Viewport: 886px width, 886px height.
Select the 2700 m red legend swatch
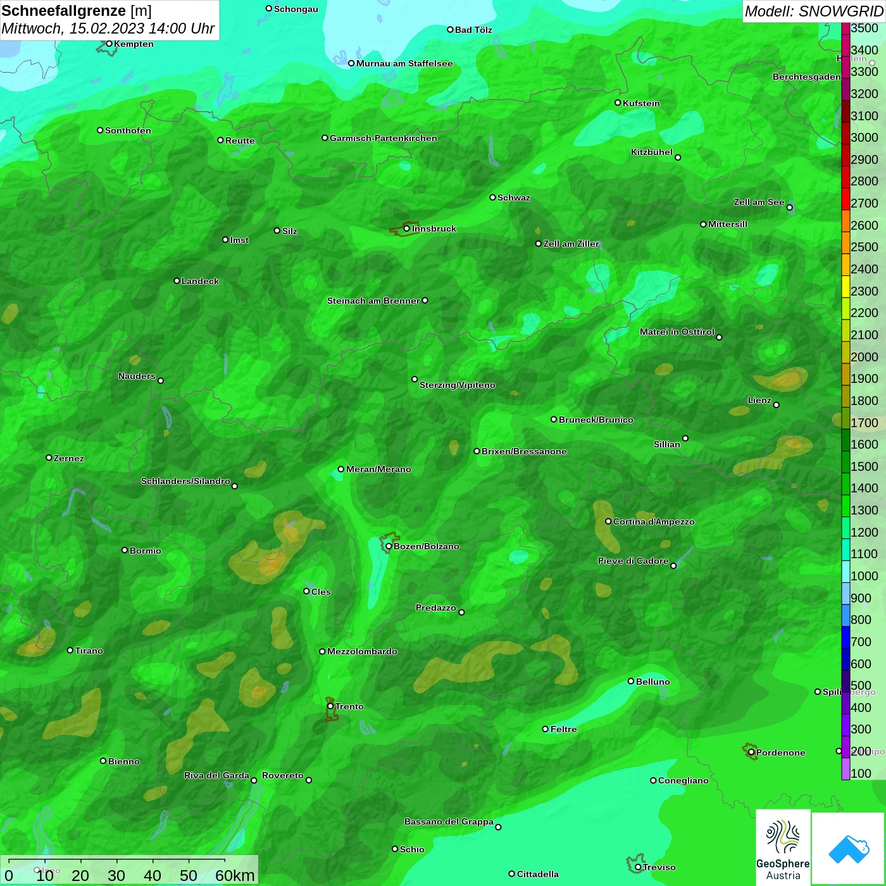845,199
